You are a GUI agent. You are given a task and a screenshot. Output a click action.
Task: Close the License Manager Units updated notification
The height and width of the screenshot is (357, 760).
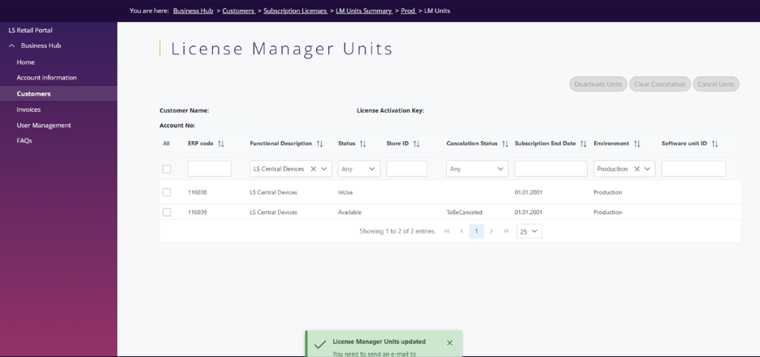click(449, 343)
